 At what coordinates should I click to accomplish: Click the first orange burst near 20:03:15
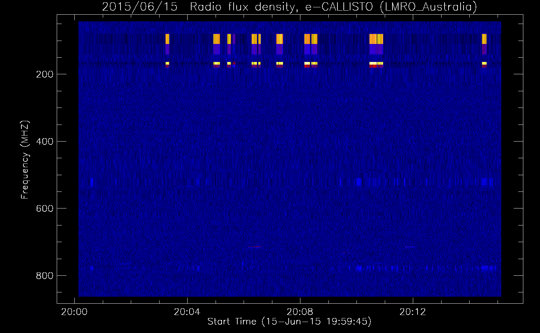pyautogui.click(x=167, y=39)
